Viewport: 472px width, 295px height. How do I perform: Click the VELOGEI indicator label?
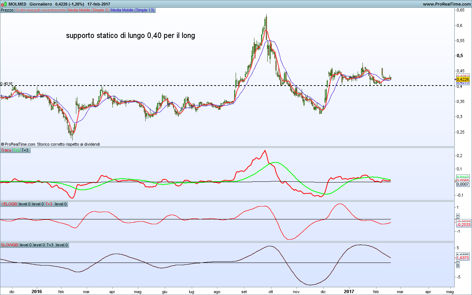[9, 204]
